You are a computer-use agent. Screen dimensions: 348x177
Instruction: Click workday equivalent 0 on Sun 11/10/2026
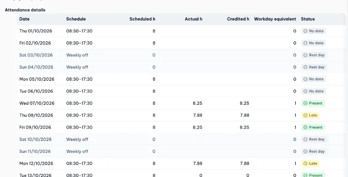pos(295,151)
